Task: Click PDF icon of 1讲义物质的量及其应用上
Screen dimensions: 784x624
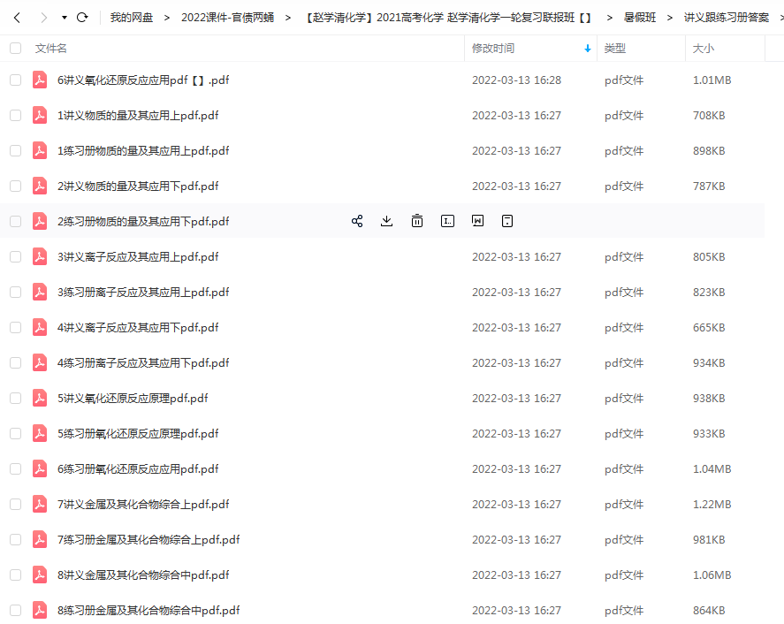Action: 40,116
